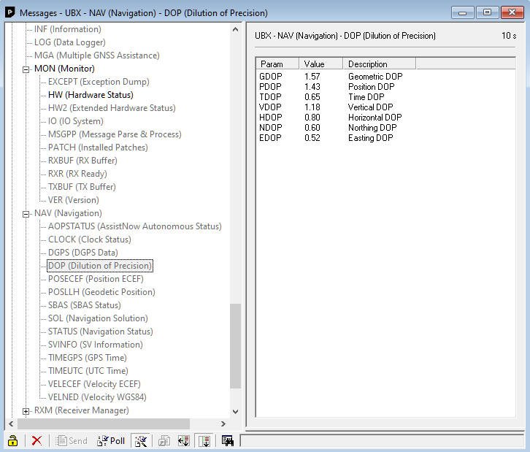Toggle the autopoll icon right of Poll
This screenshot has height=452, width=530.
(x=142, y=440)
